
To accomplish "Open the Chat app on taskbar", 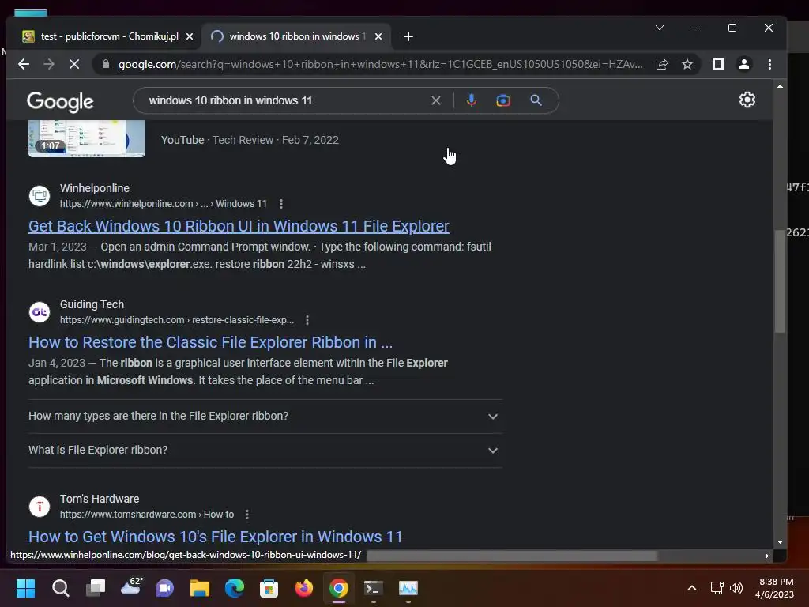I will pos(164,588).
